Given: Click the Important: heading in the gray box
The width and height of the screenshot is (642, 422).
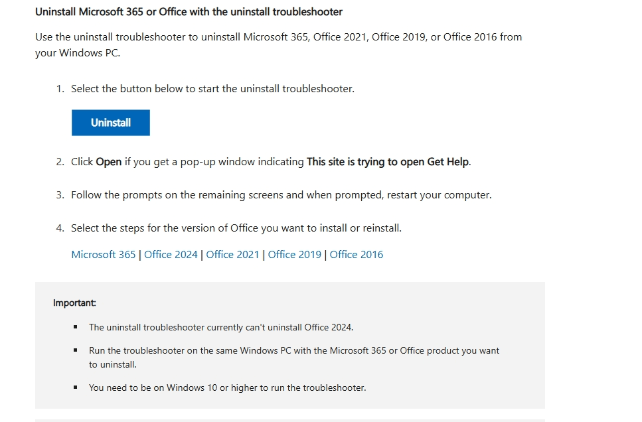Looking at the screenshot, I should click(74, 303).
